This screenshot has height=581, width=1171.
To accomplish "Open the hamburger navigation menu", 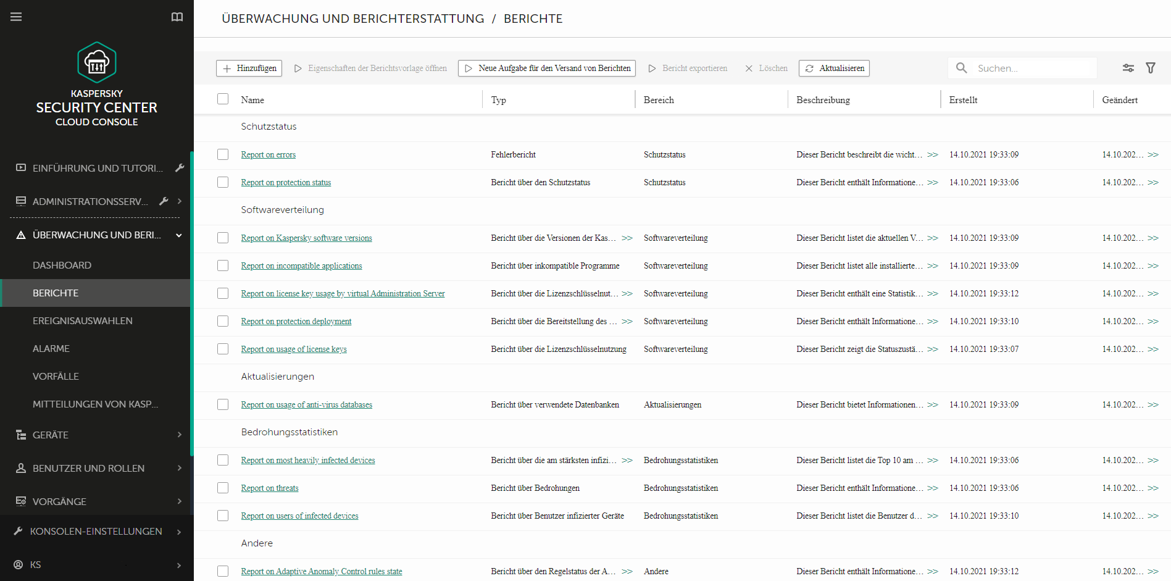I will click(x=16, y=17).
